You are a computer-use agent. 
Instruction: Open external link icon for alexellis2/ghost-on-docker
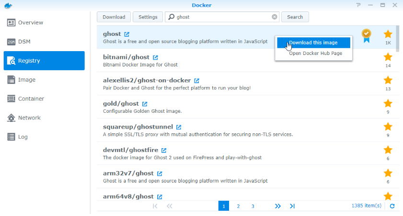click(x=196, y=81)
